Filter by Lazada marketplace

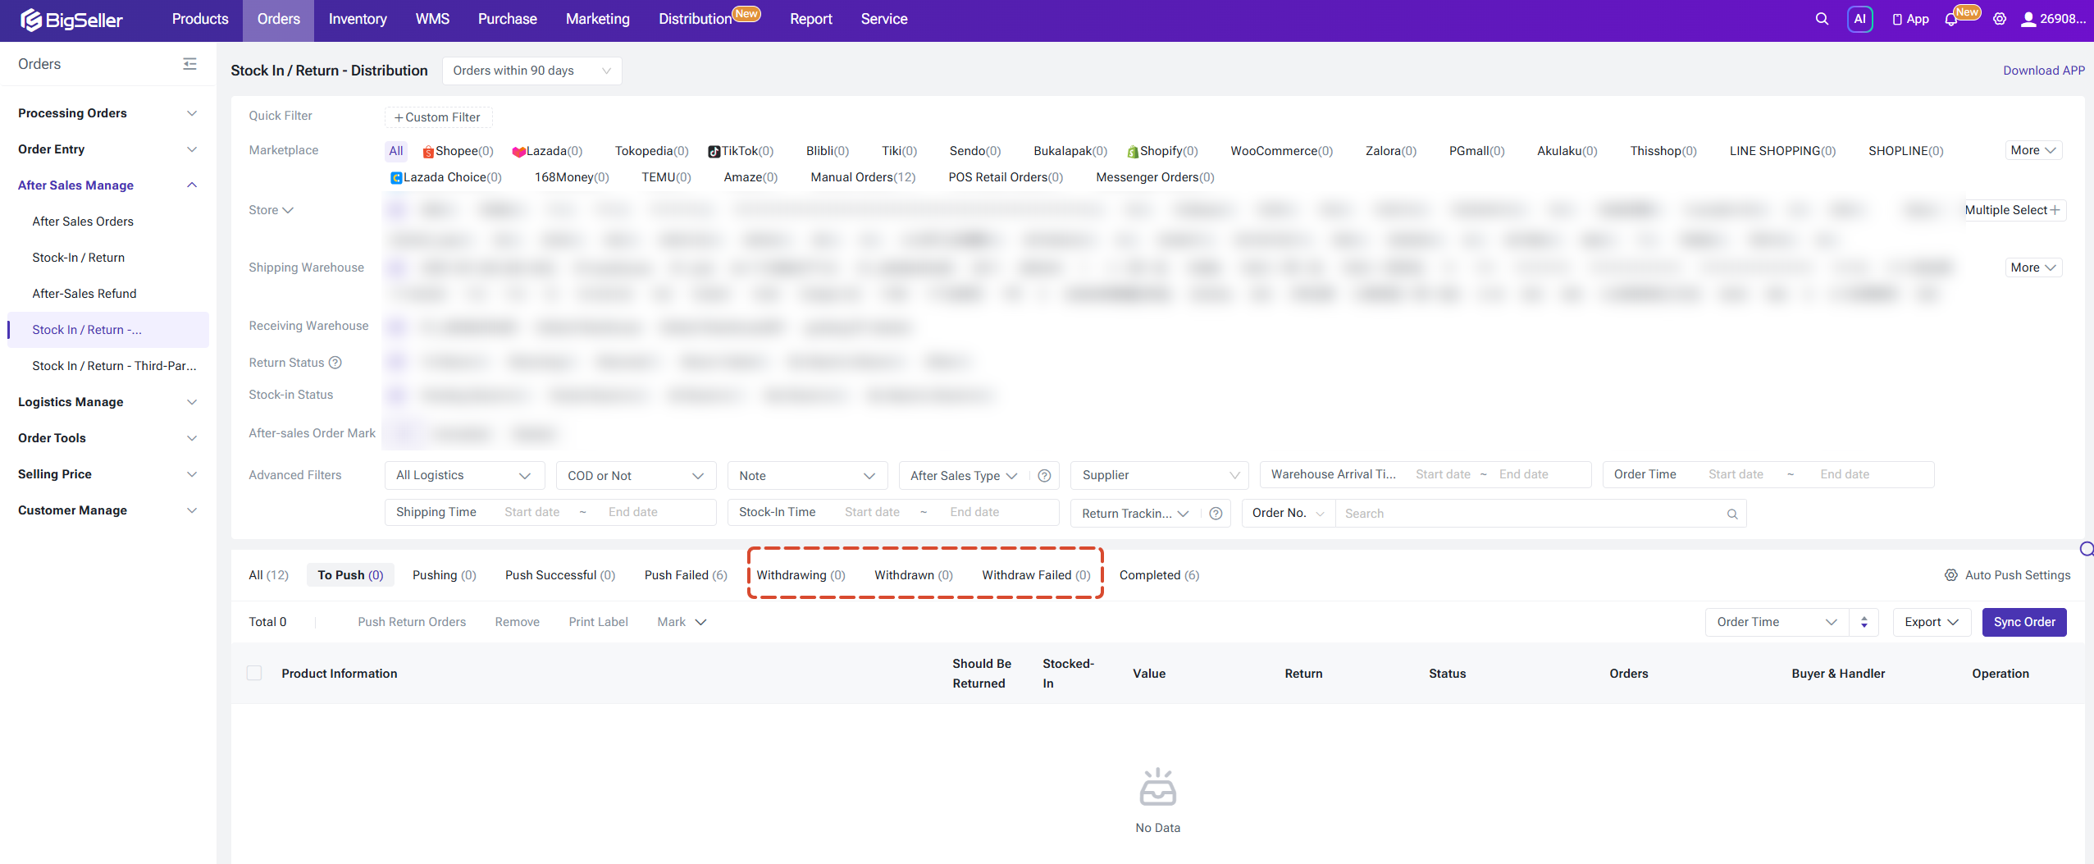click(547, 151)
